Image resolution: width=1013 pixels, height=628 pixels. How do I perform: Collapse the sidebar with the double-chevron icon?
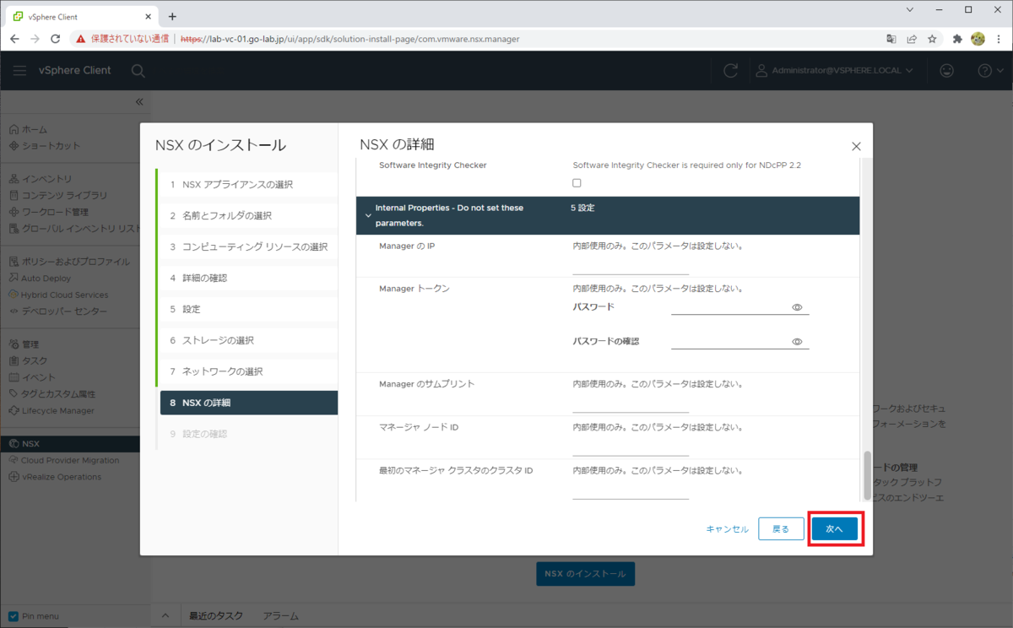tap(139, 101)
